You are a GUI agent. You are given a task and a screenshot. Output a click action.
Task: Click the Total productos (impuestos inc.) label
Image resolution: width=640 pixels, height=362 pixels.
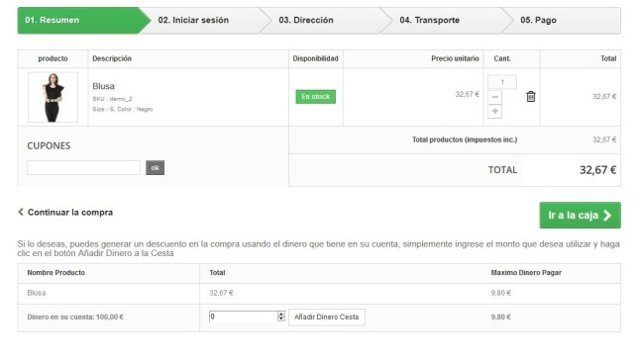[x=465, y=139]
